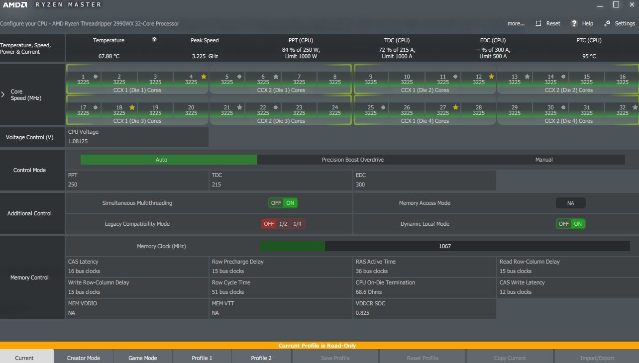Screen dimensions: 639x363
Task: Open the Profile 2 tab
Action: click(x=261, y=358)
